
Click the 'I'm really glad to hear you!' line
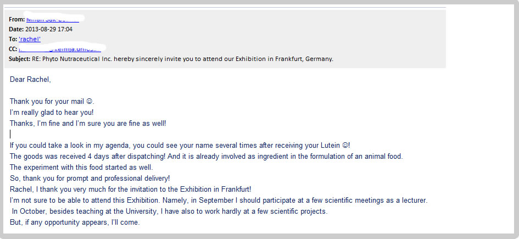click(52, 113)
